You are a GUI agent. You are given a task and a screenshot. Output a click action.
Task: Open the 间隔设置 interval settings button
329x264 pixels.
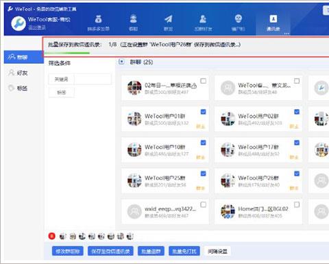click(217, 252)
